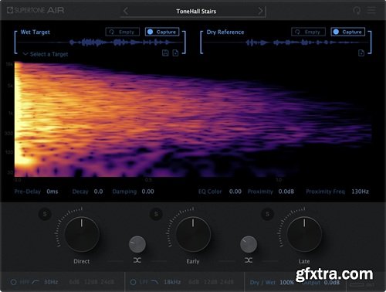
Task: Select the LPF 6dB slope
Action: [x=194, y=282]
